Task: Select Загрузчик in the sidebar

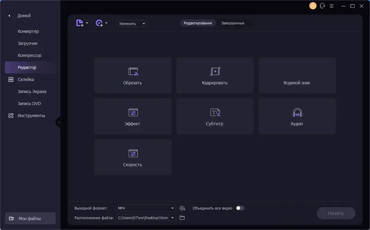Action: point(27,43)
